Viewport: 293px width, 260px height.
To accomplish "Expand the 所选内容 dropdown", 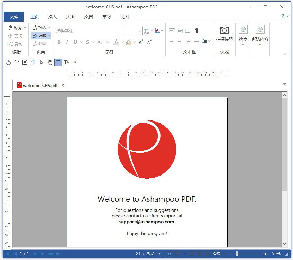I will [x=260, y=45].
